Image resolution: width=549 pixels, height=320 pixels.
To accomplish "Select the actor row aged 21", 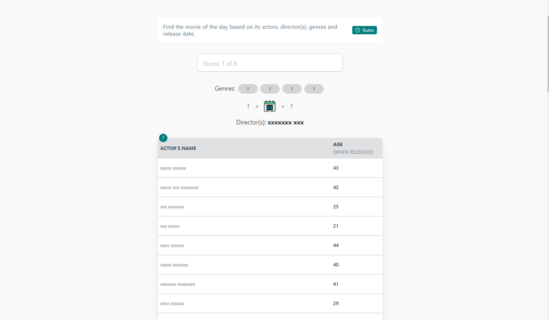I will [270, 226].
